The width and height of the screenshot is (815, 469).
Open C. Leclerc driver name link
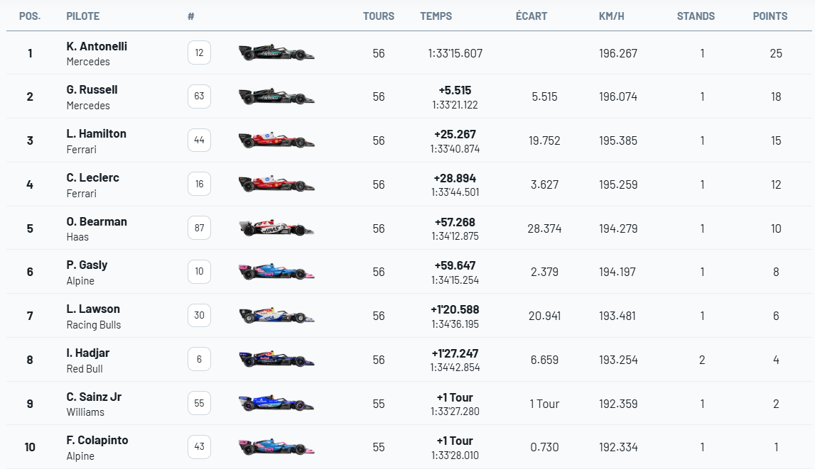(92, 177)
